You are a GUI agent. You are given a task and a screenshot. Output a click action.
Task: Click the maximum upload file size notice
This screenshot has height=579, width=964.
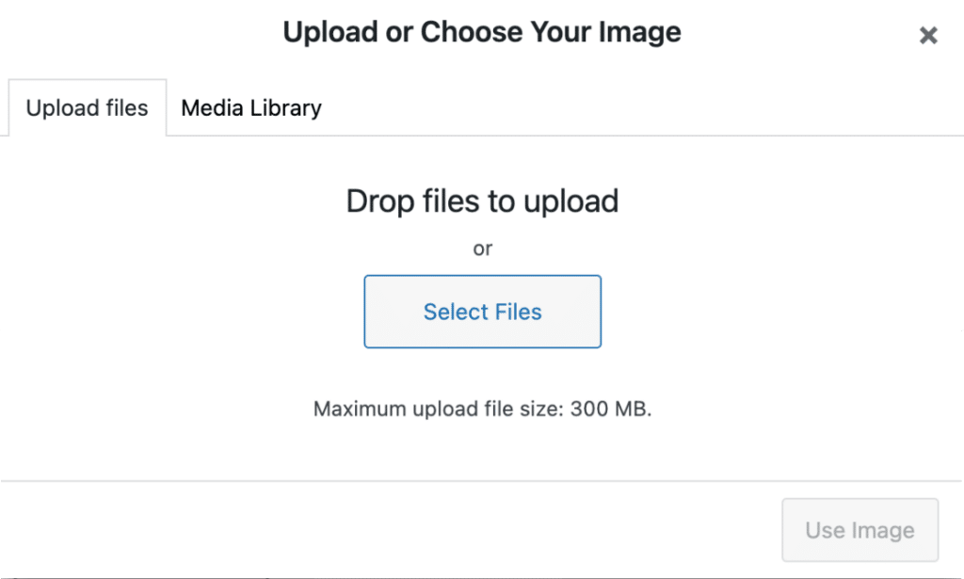(x=482, y=410)
